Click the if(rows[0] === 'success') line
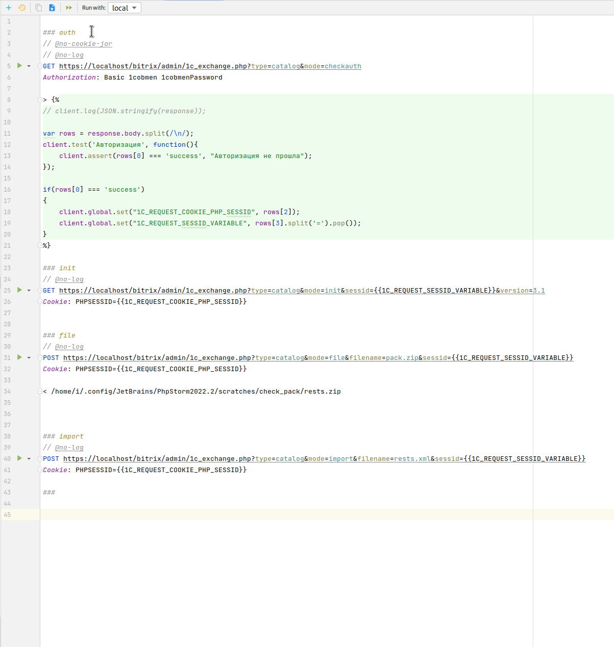This screenshot has width=614, height=647. click(94, 190)
